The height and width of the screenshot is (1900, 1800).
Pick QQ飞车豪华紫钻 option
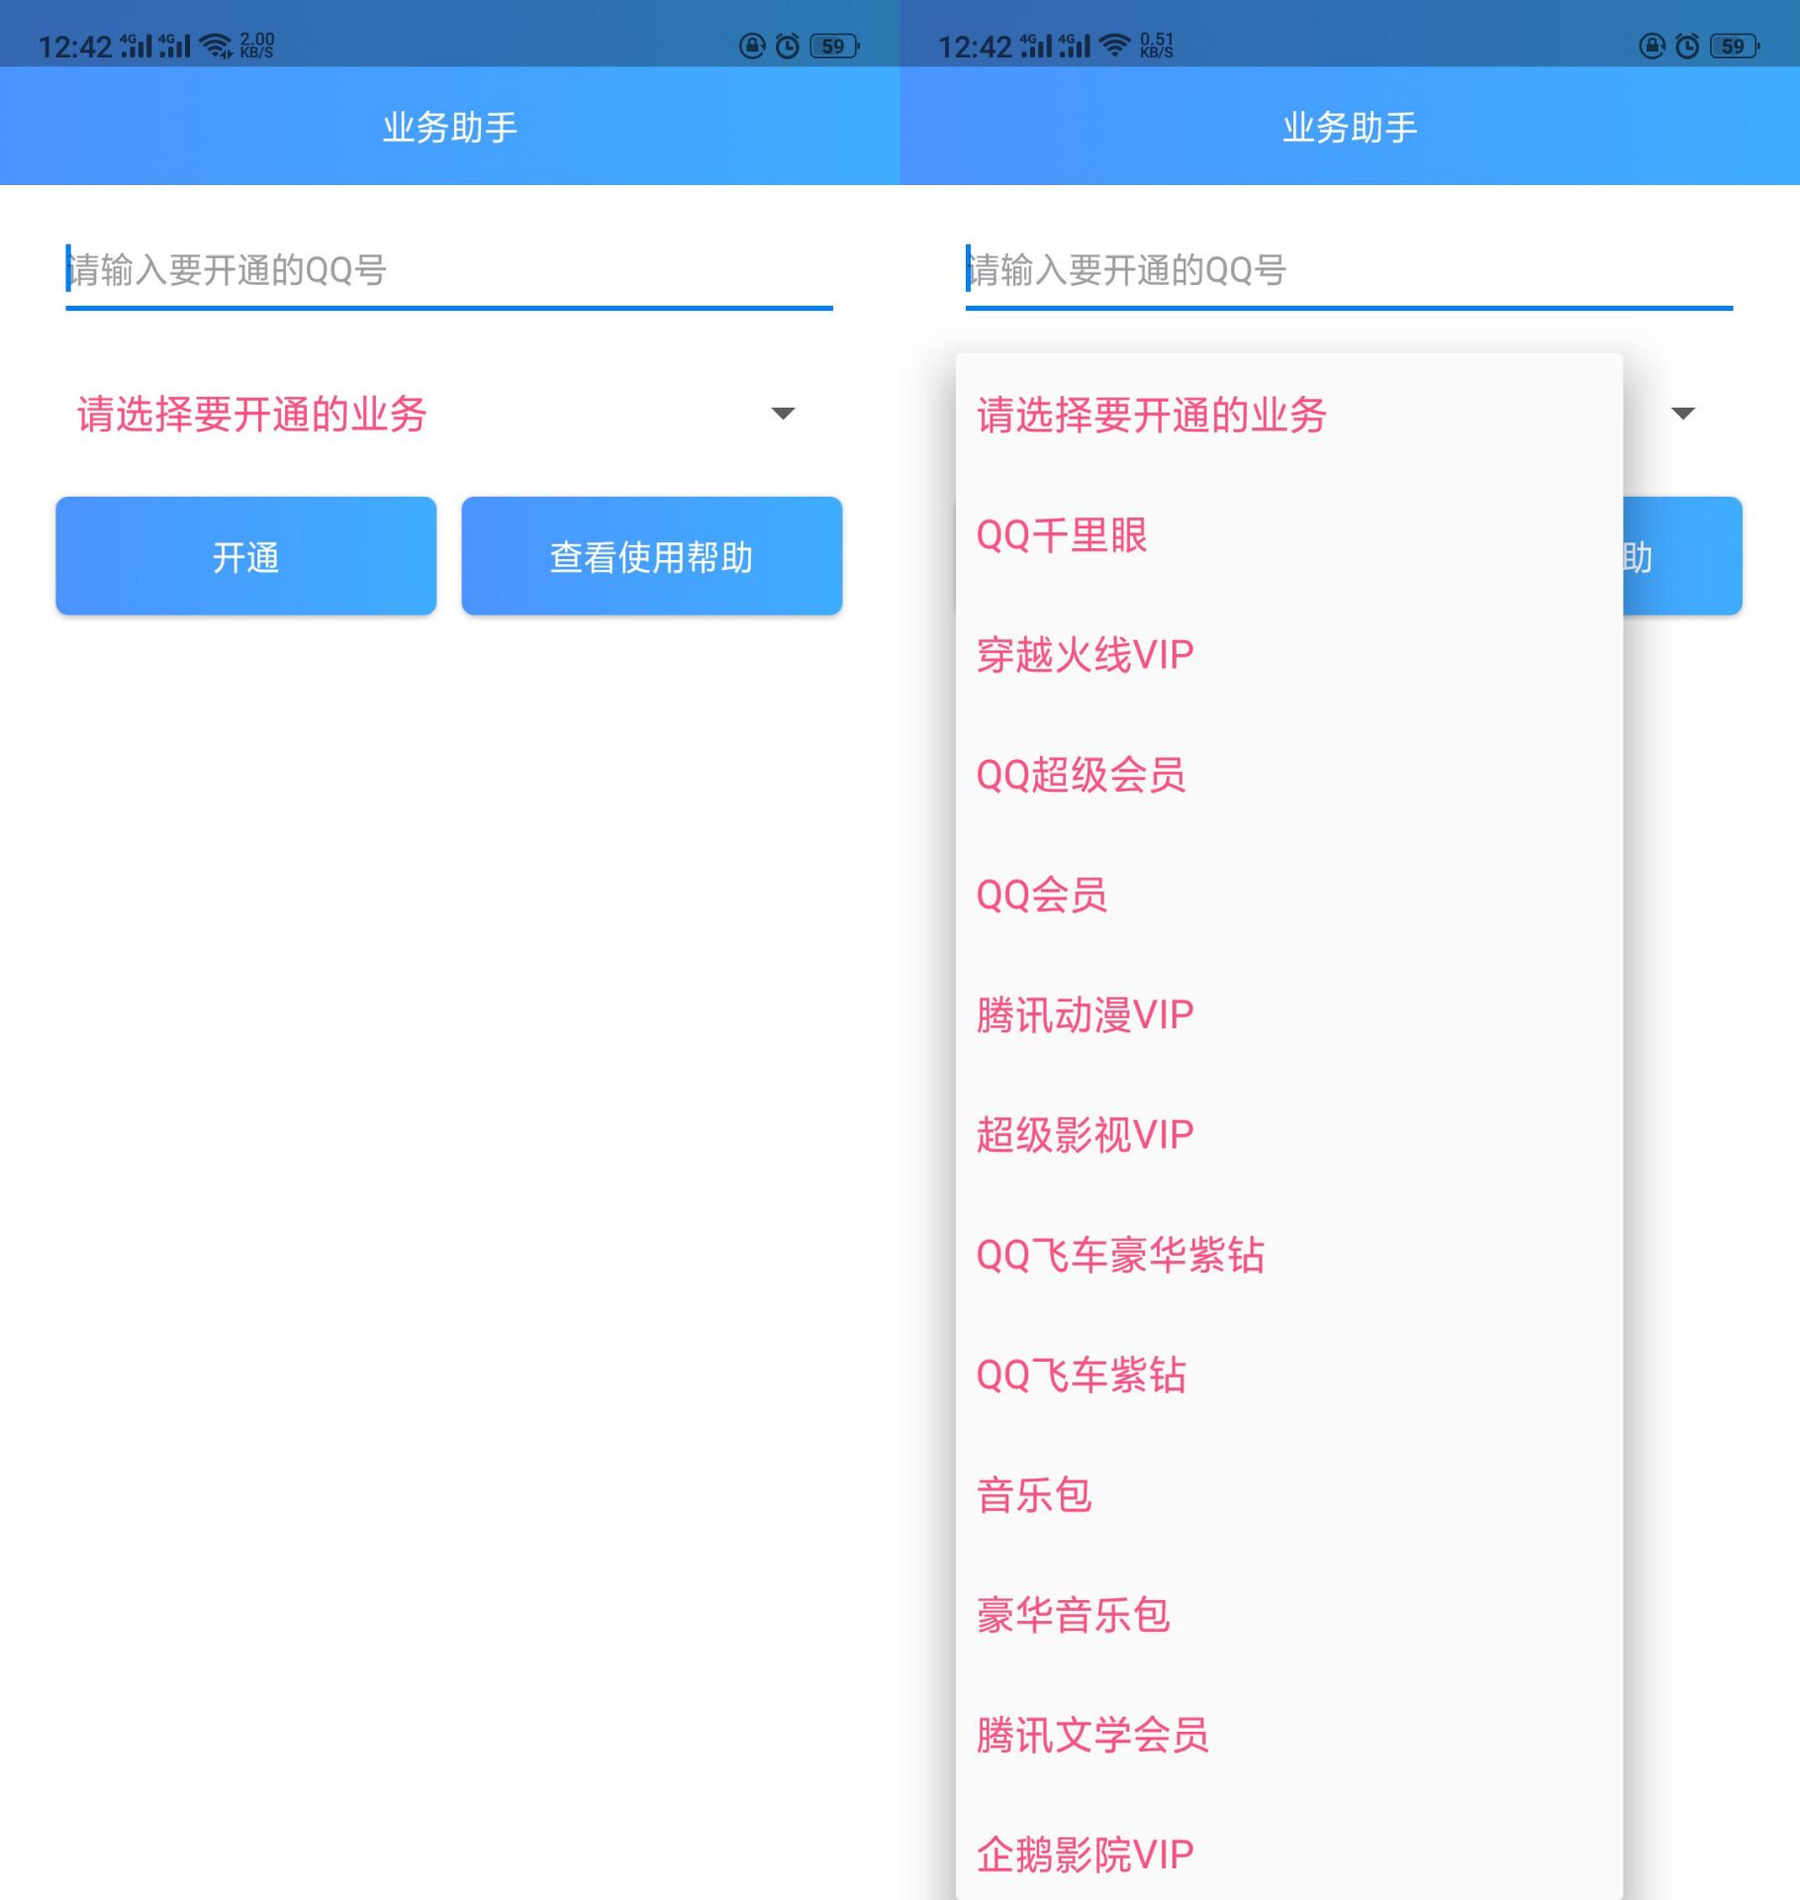[x=1120, y=1255]
